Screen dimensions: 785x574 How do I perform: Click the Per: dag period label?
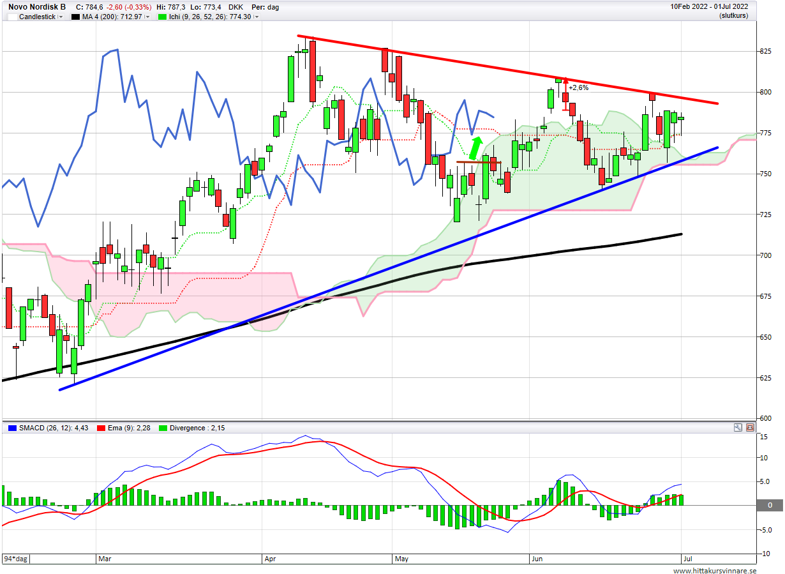click(266, 7)
